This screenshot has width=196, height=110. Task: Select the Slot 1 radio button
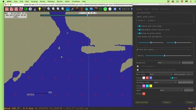[149, 17]
